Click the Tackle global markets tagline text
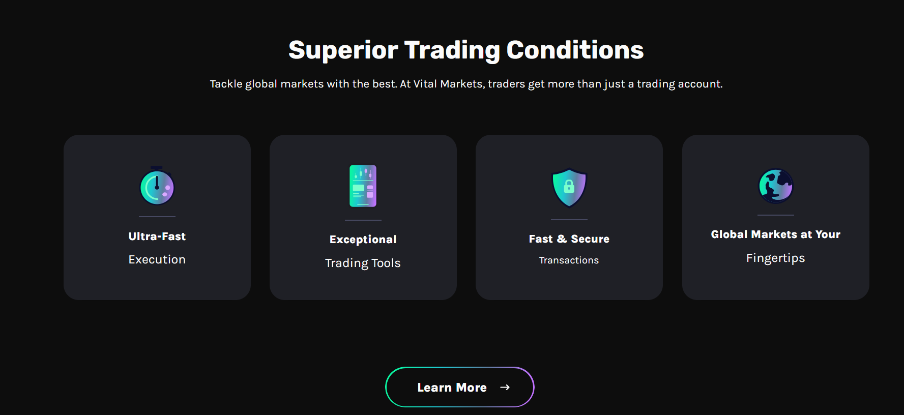Screen dimensions: 904x415 [x=466, y=84]
